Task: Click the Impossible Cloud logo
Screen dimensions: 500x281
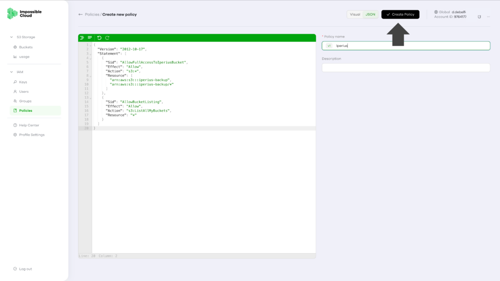Action: click(24, 13)
